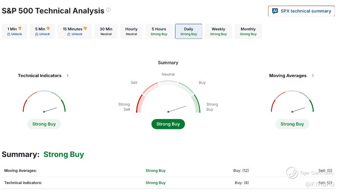Image resolution: width=341 pixels, height=192 pixels.
Task: Click Unlock lock icon under 15 Minutes
Action: click(69, 34)
